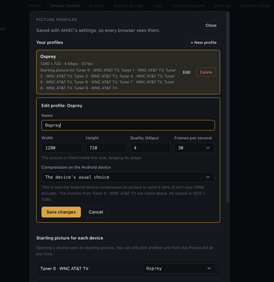274x282 pixels.
Task: Open the Settings tab
Action: [223, 6]
